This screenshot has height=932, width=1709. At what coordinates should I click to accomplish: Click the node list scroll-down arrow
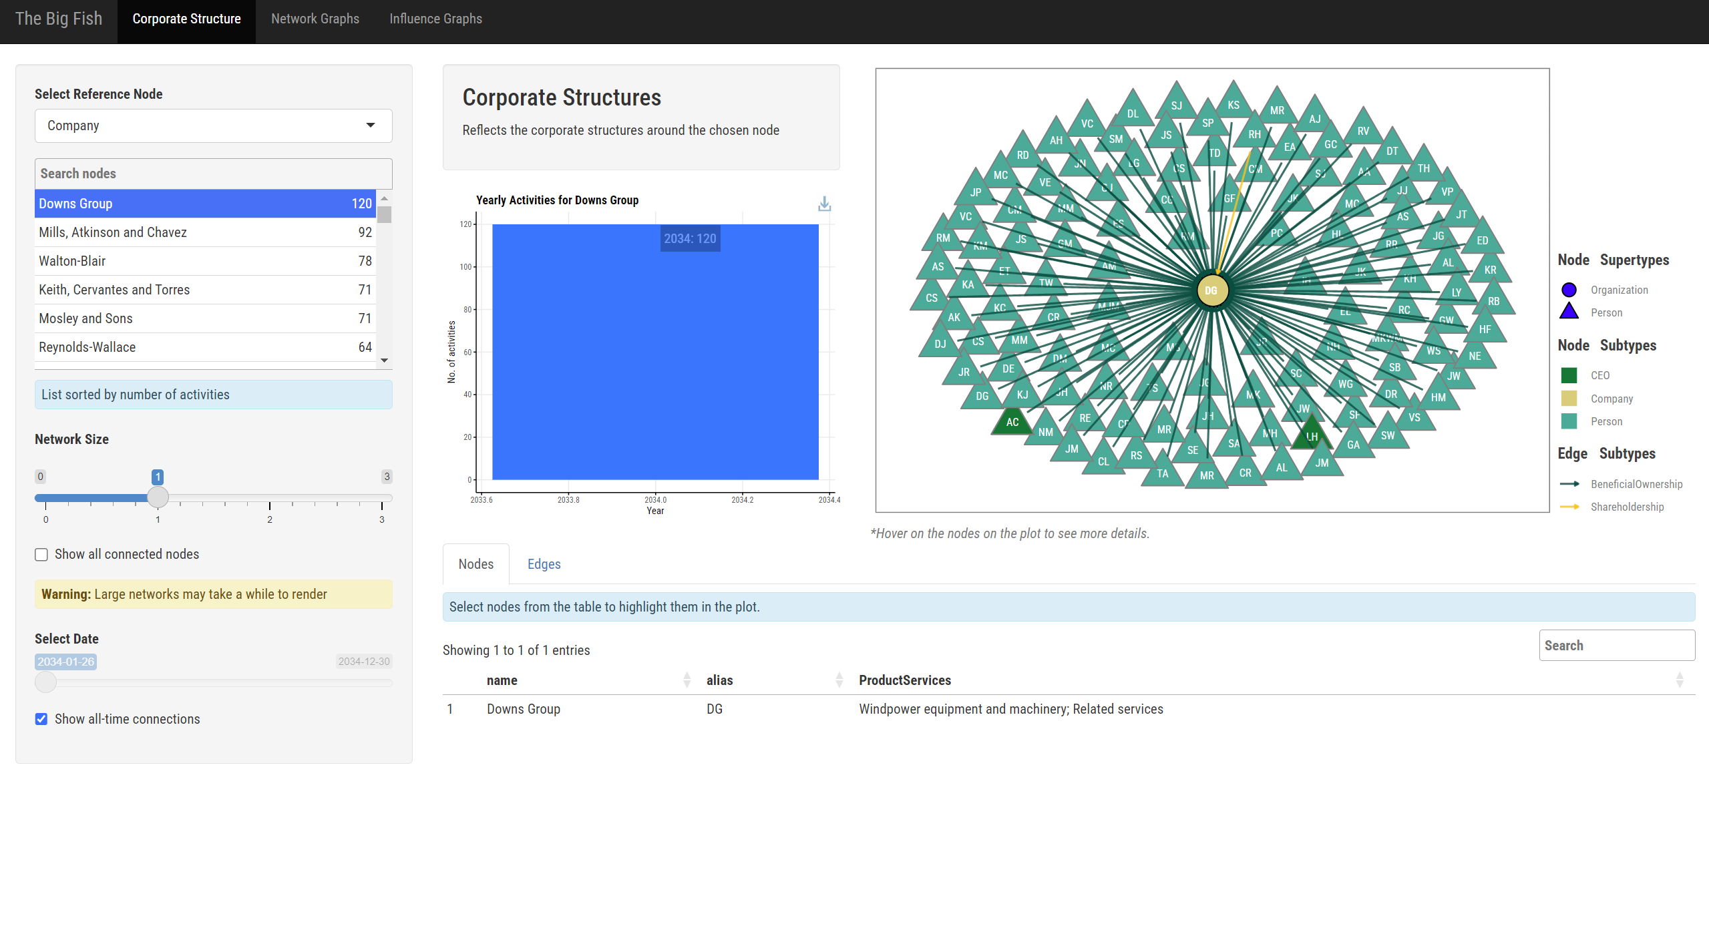[384, 361]
